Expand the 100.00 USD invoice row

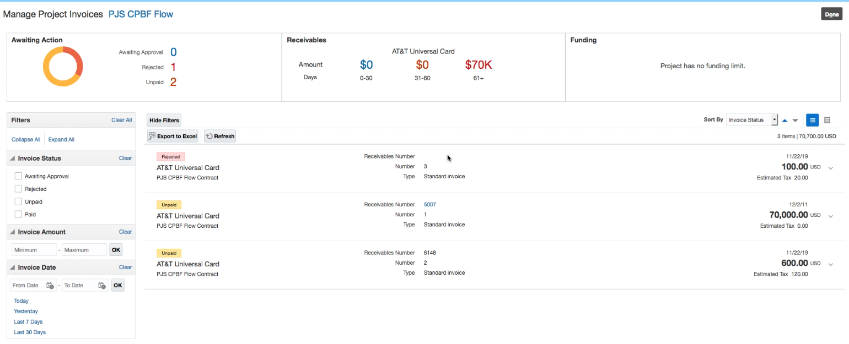point(831,168)
